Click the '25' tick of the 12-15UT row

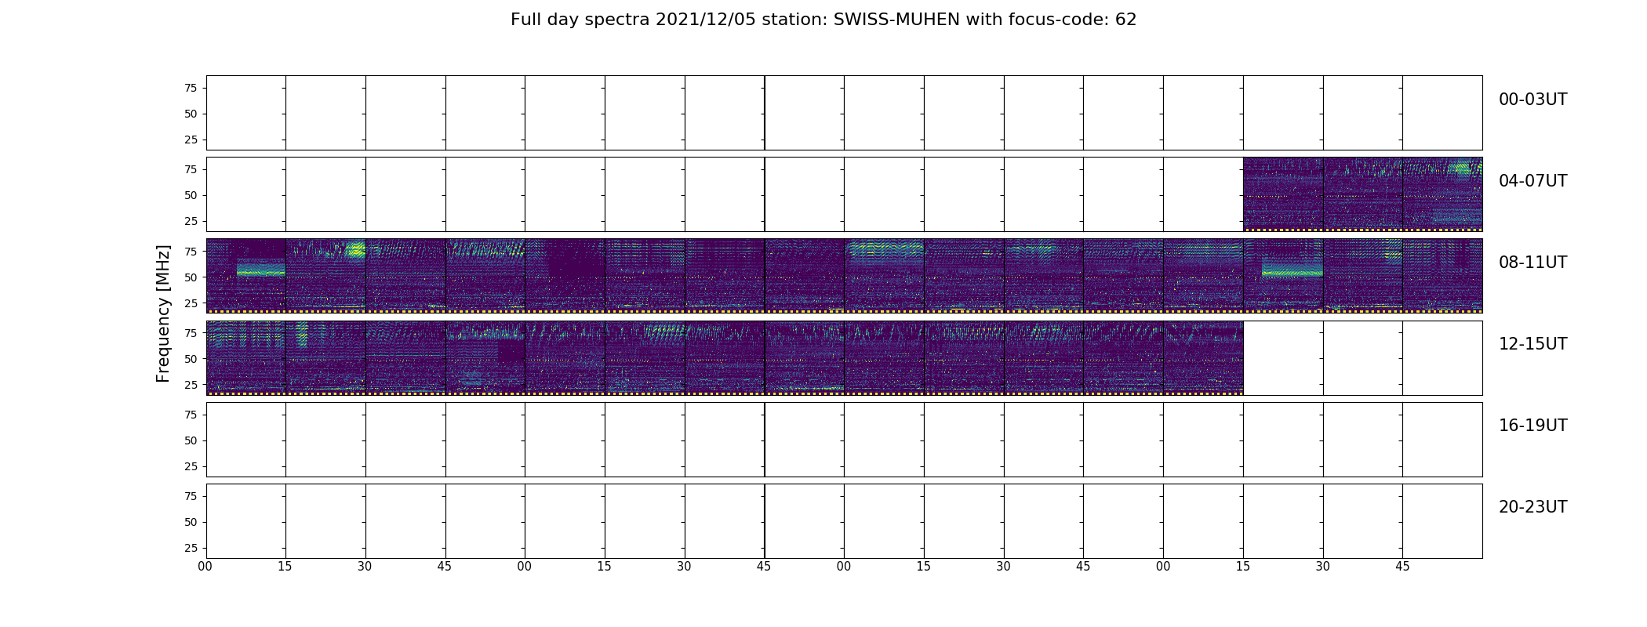(x=191, y=384)
